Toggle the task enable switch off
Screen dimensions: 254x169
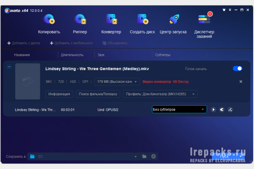pyautogui.click(x=237, y=68)
